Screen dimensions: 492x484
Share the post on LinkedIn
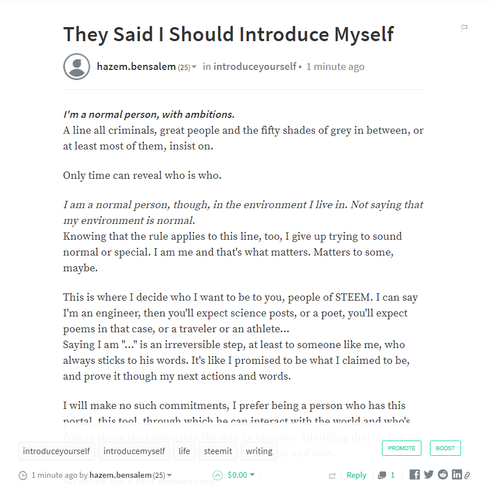[x=457, y=474]
